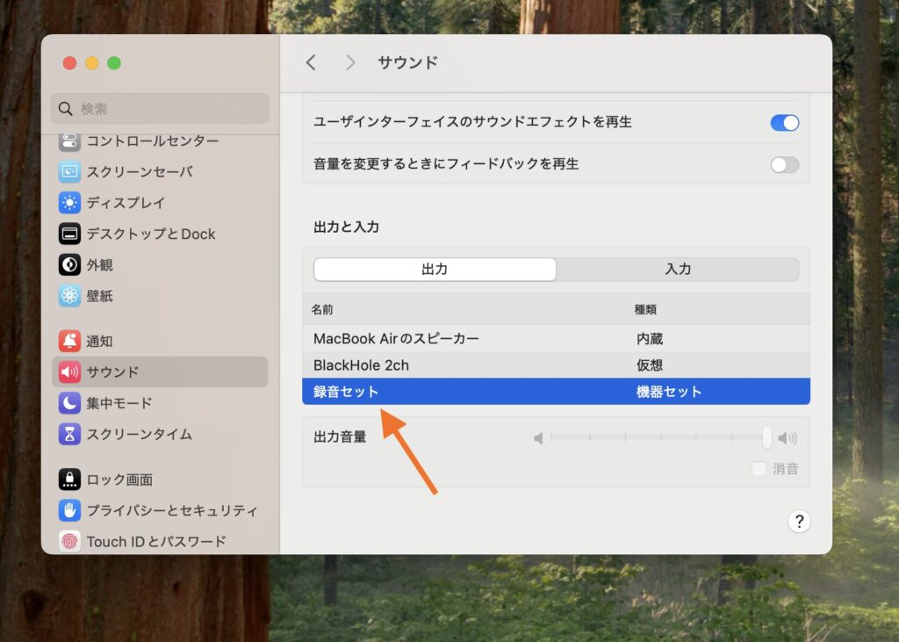Click the 内蔵 type cell
Viewport: 899px width, 642px height.
click(x=650, y=338)
